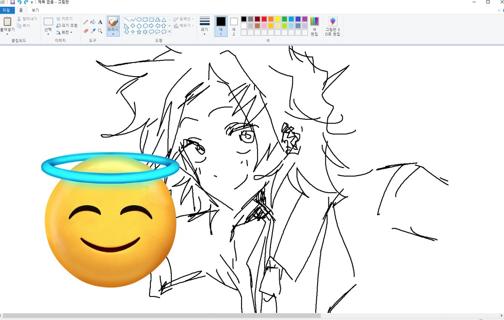Screen dimensions: 504x320
Task: Maximize the Paint window
Action: [488, 2]
